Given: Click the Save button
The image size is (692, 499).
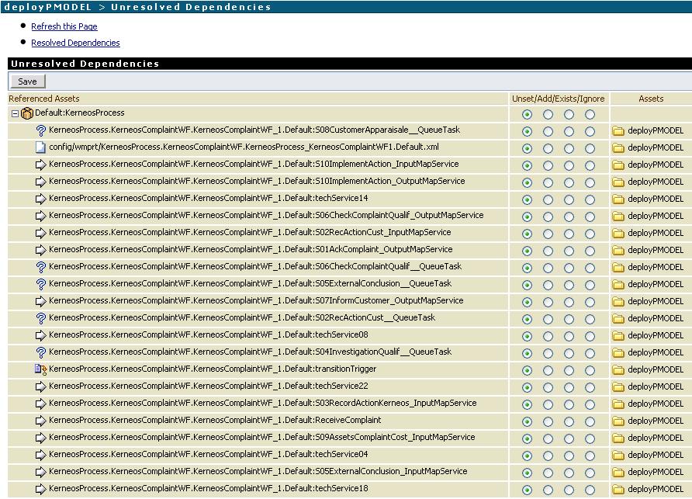Looking at the screenshot, I should click(27, 81).
